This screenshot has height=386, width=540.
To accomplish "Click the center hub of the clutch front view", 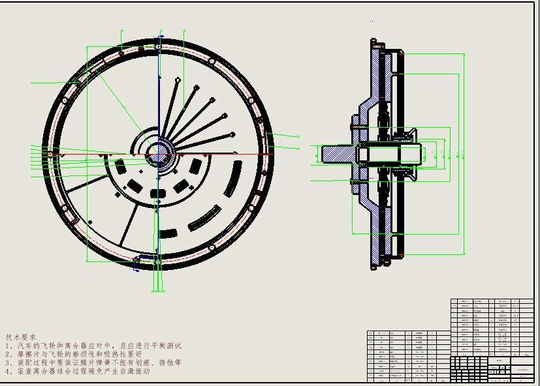I will tap(158, 154).
